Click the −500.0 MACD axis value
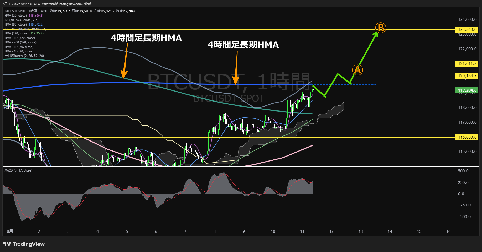This screenshot has width=482, height=252. 464,217
